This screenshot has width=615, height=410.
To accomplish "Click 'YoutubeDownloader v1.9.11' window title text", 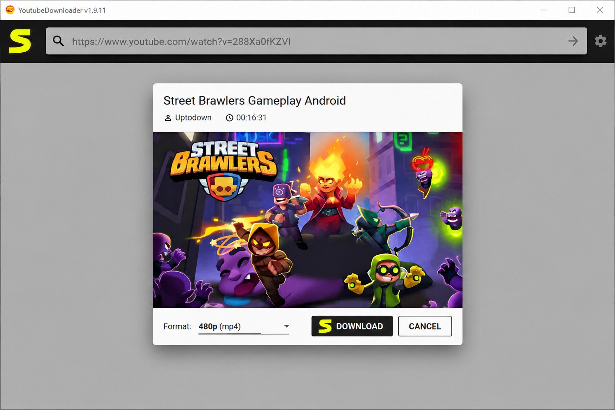I will [x=62, y=10].
